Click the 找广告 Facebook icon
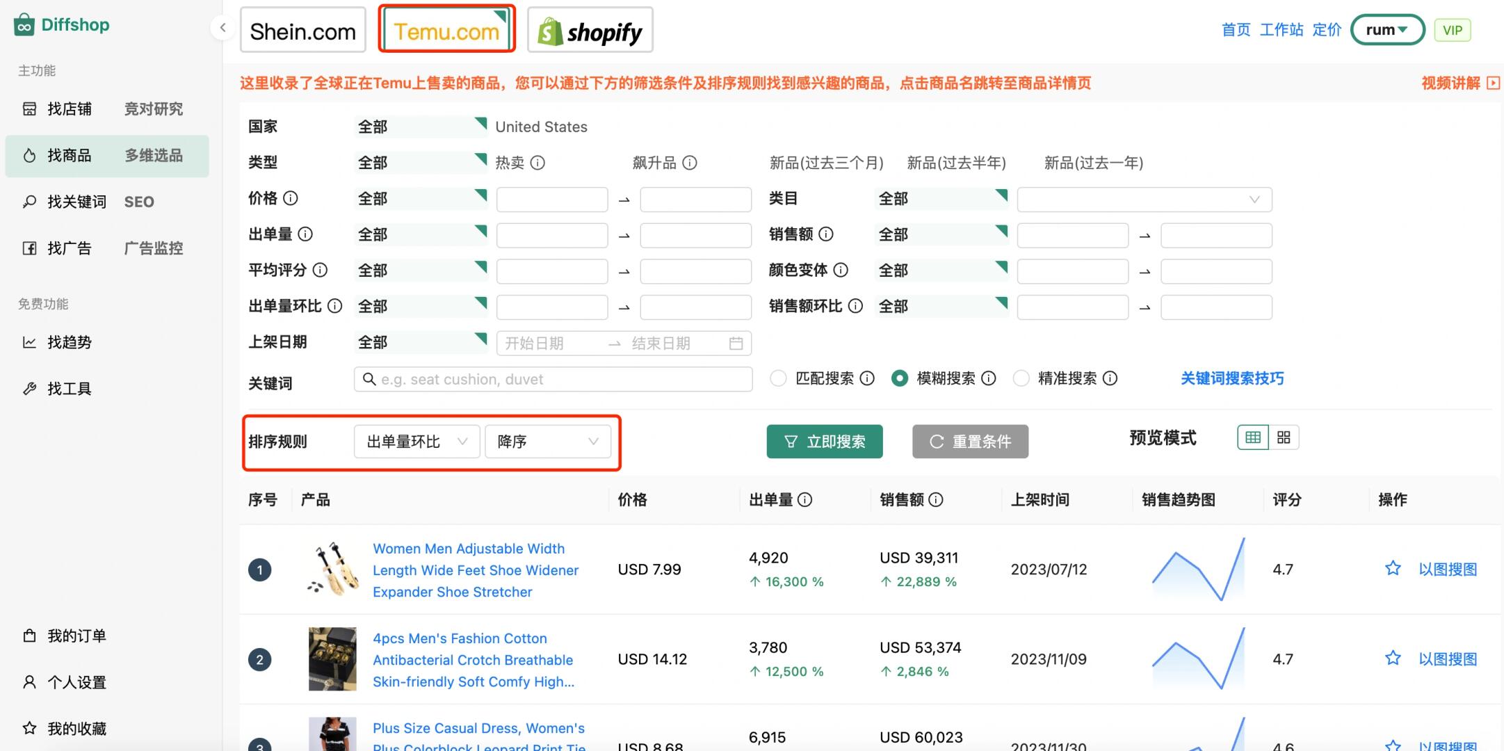This screenshot has width=1504, height=751. 29,248
